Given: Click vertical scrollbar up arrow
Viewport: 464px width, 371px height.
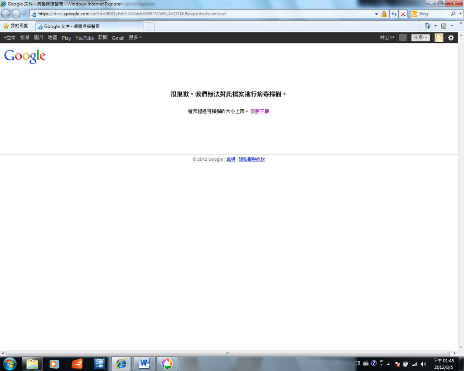Looking at the screenshot, I should (461, 35).
